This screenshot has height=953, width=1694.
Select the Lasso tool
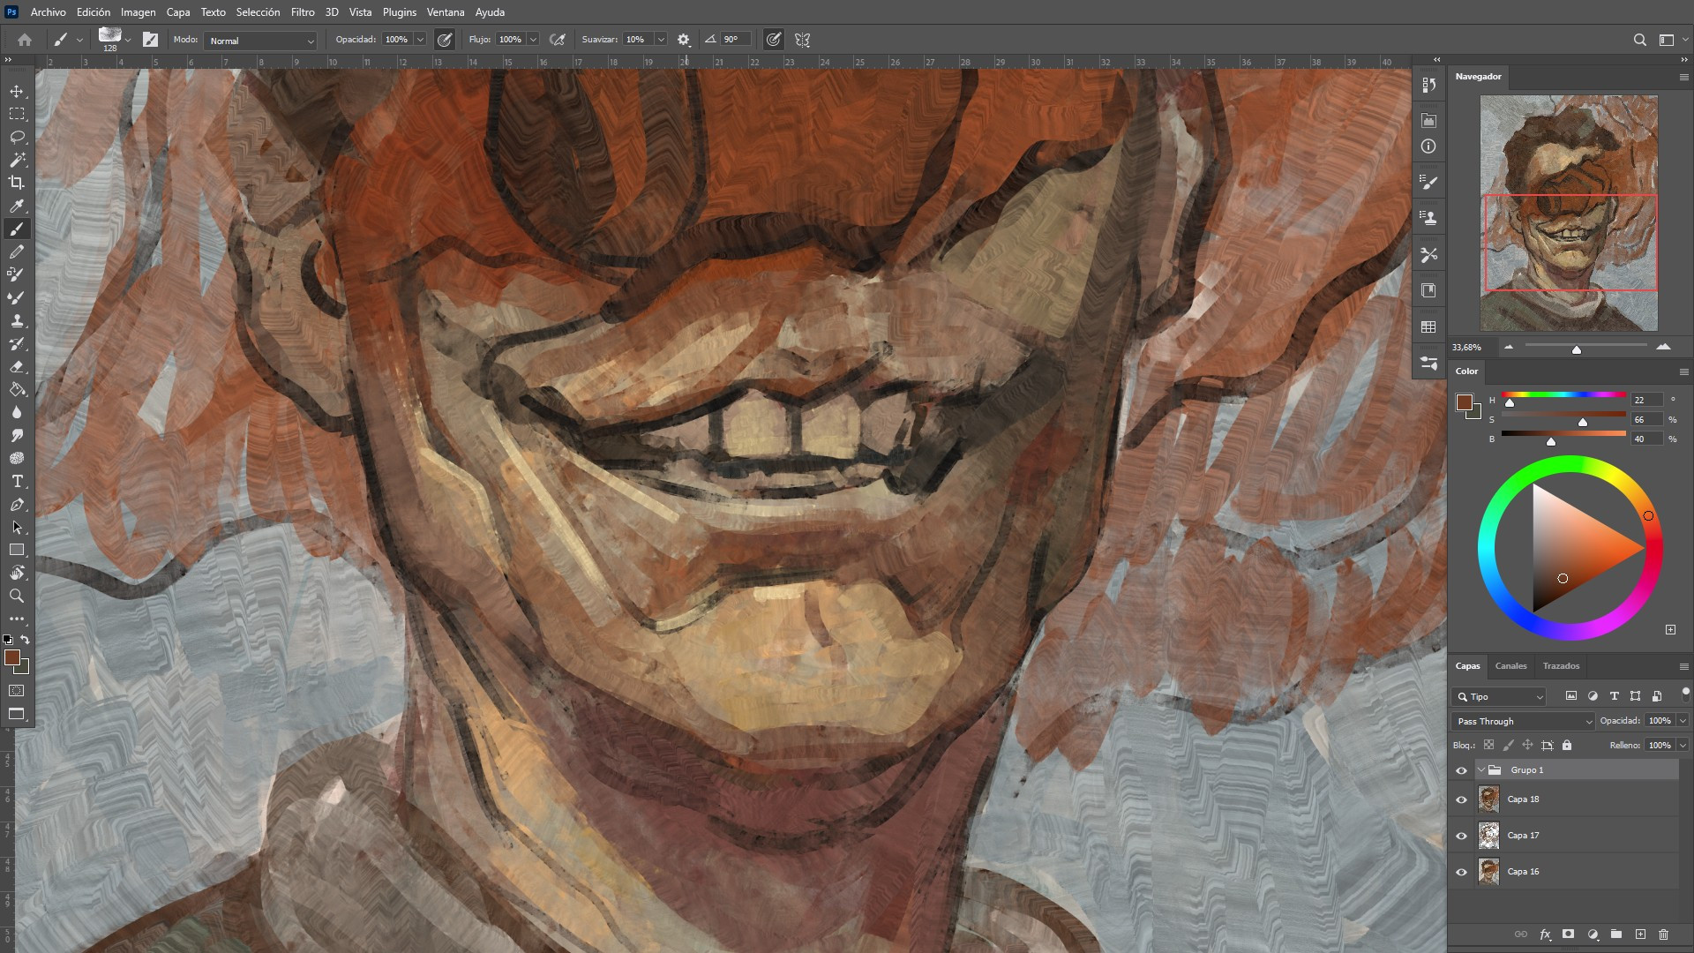coord(17,137)
